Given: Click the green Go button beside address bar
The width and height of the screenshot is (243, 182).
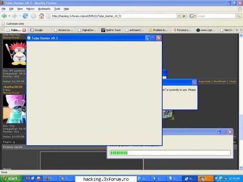Looking at the screenshot, I should coord(184,16).
